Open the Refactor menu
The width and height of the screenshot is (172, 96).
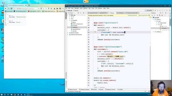[x=85, y=8]
